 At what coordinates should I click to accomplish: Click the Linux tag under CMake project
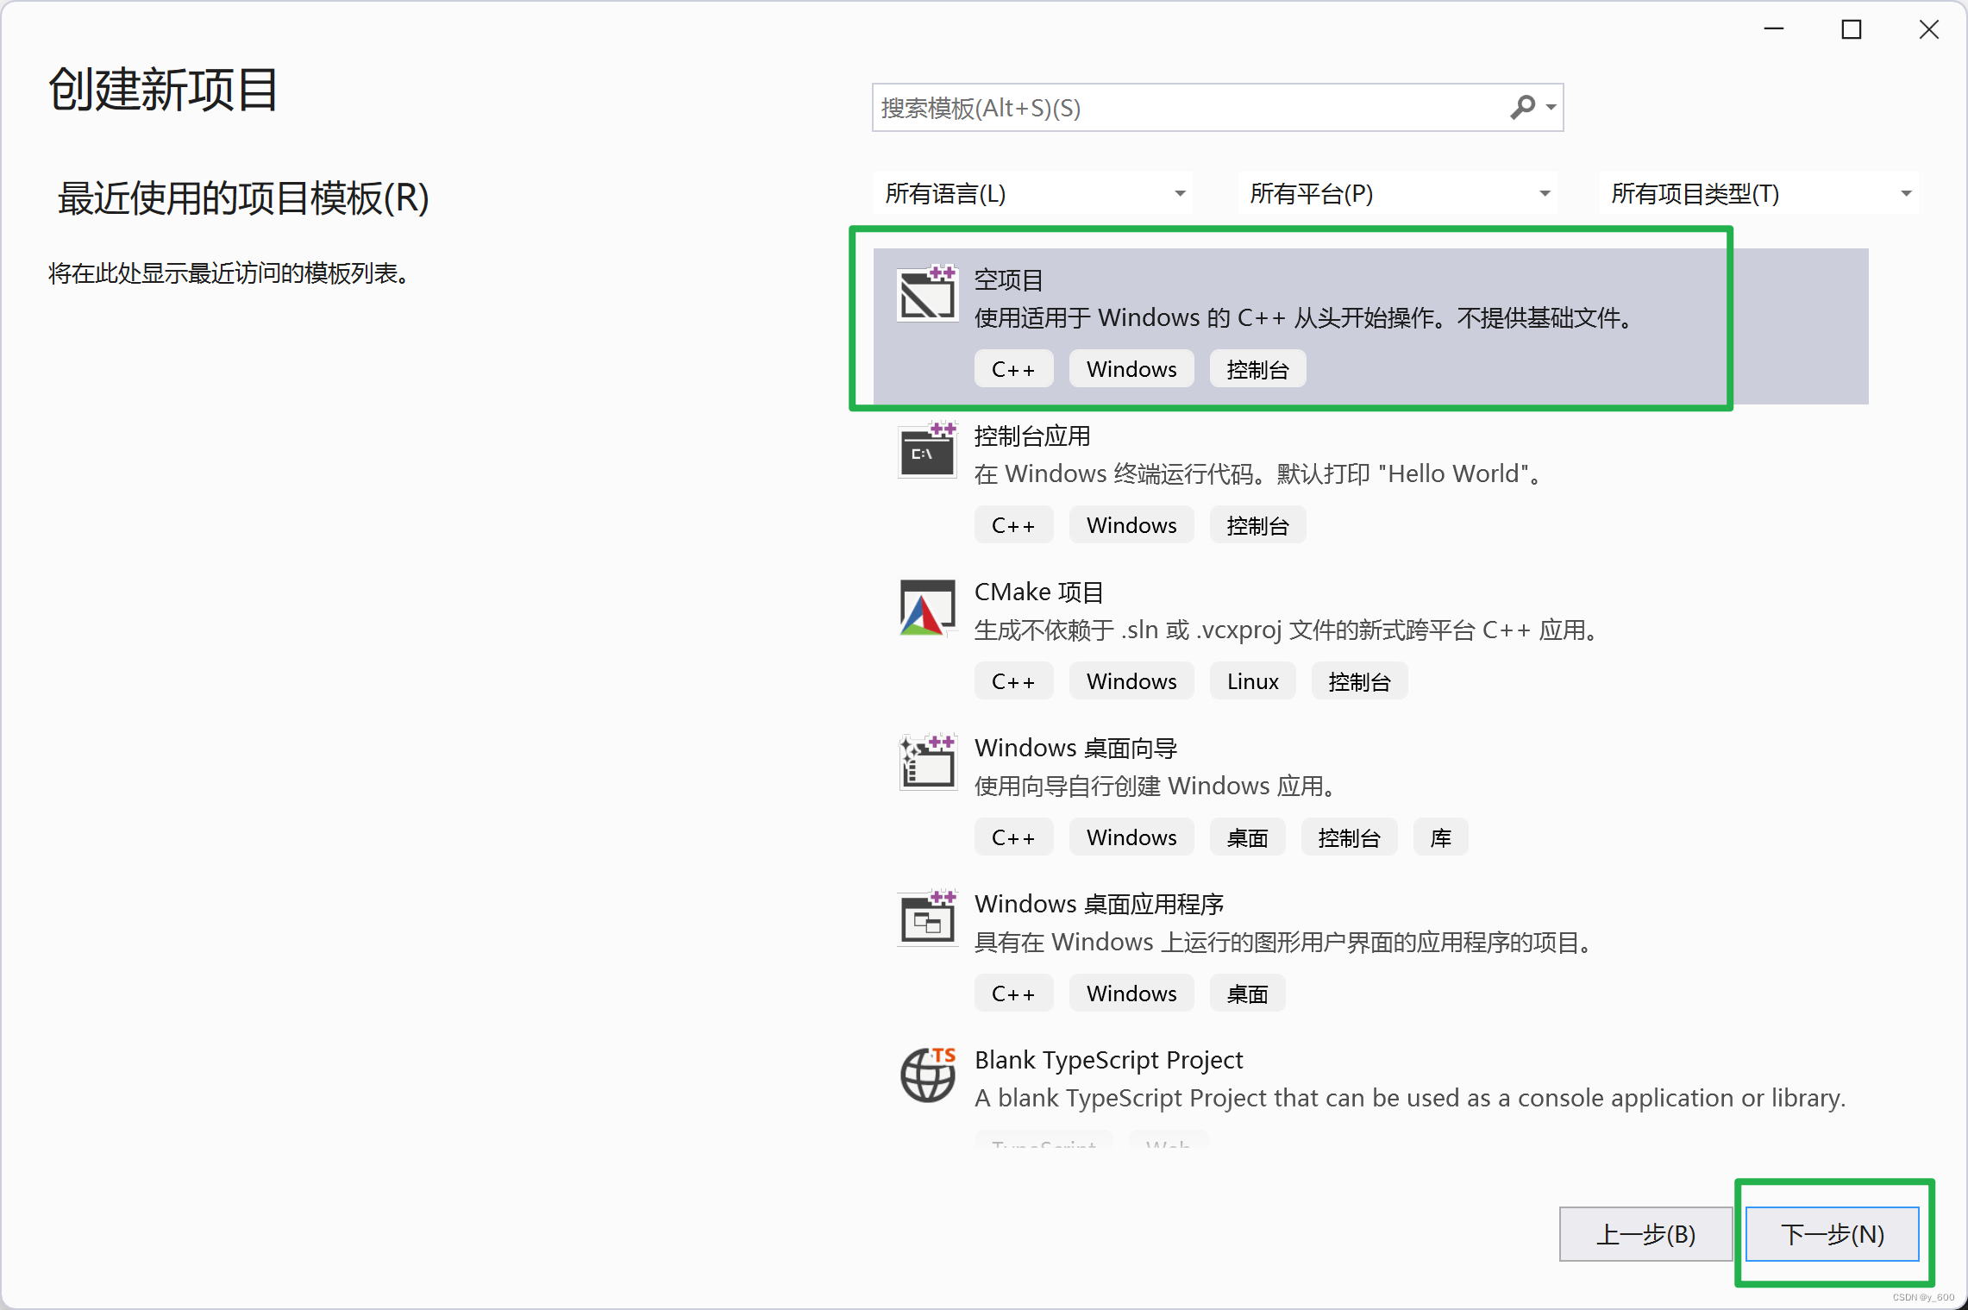tap(1252, 681)
